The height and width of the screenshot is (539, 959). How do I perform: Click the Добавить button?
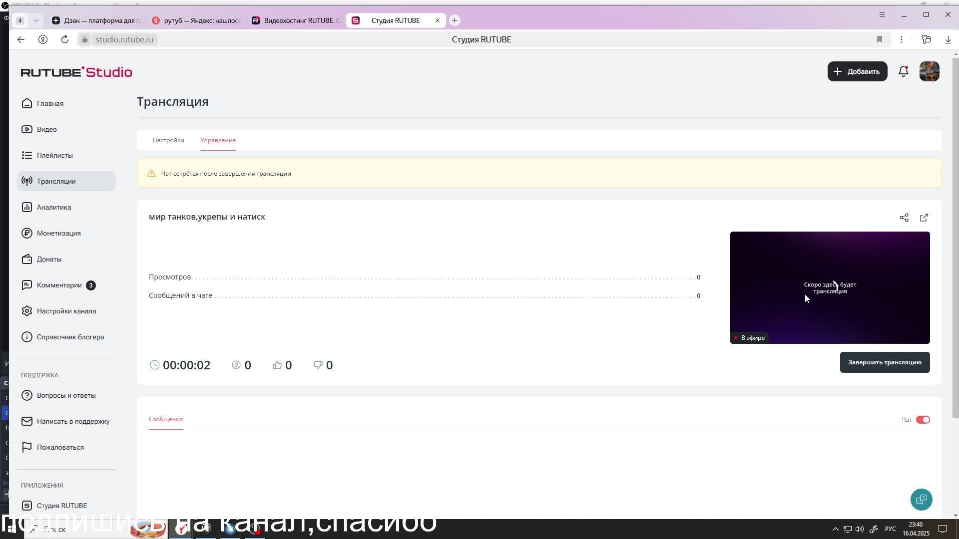[857, 71]
